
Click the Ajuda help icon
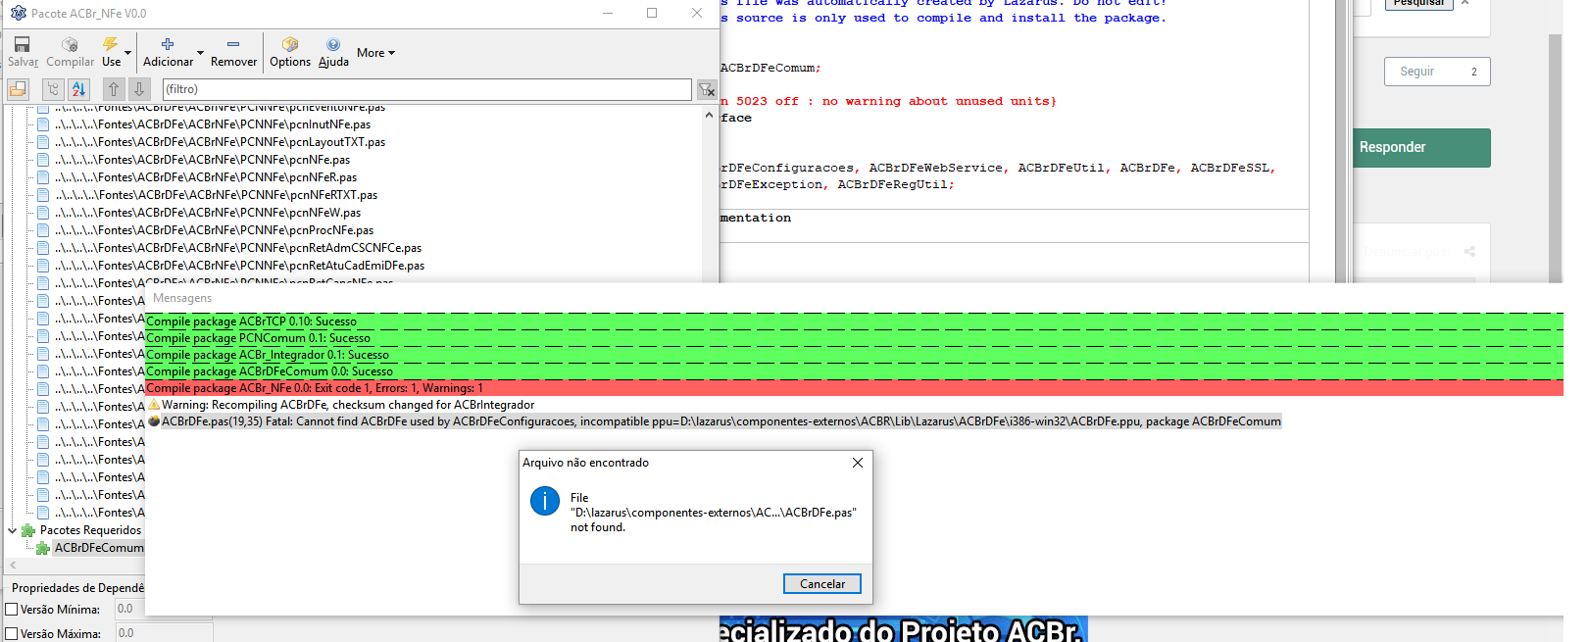click(333, 44)
